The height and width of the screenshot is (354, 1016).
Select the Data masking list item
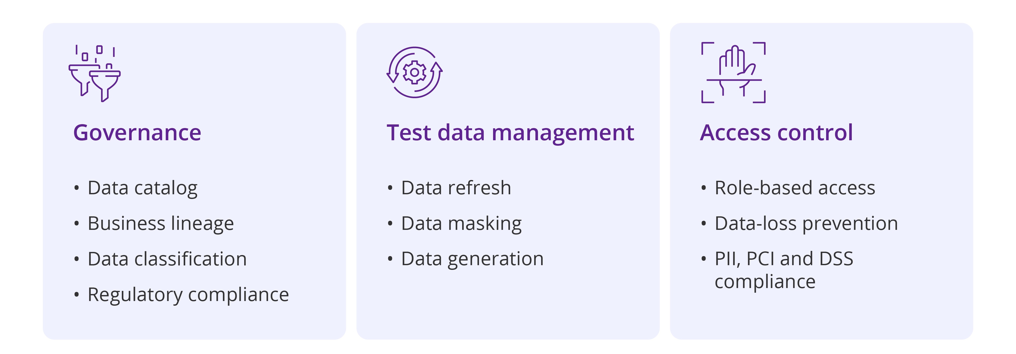(461, 224)
